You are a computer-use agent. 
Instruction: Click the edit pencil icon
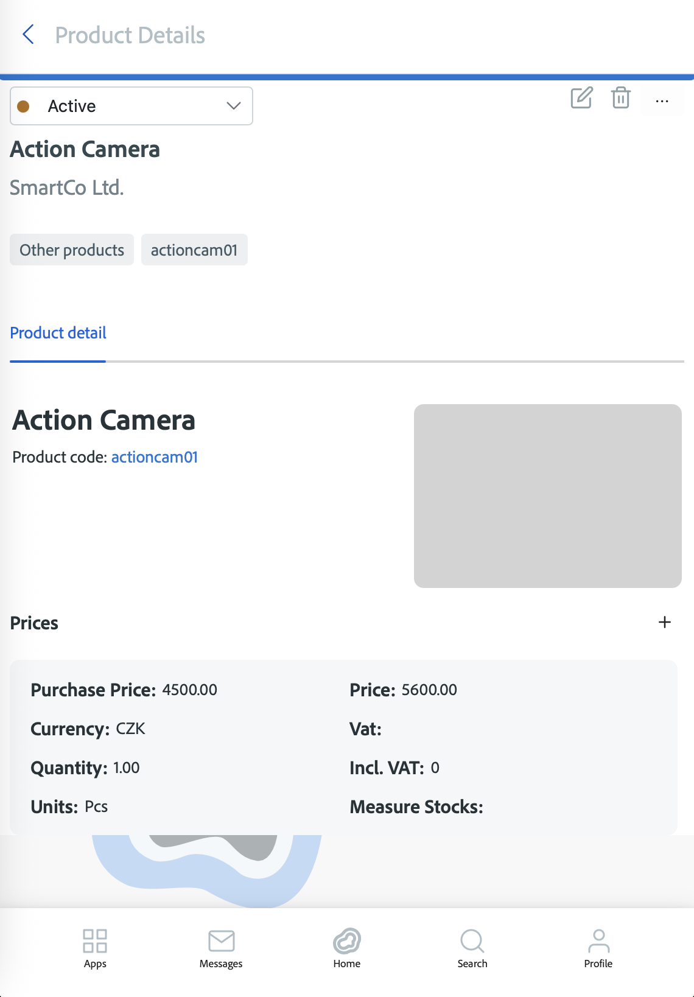click(x=581, y=97)
